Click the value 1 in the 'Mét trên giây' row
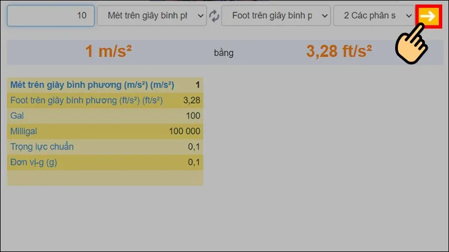Image resolution: width=449 pixels, height=252 pixels. [x=198, y=85]
